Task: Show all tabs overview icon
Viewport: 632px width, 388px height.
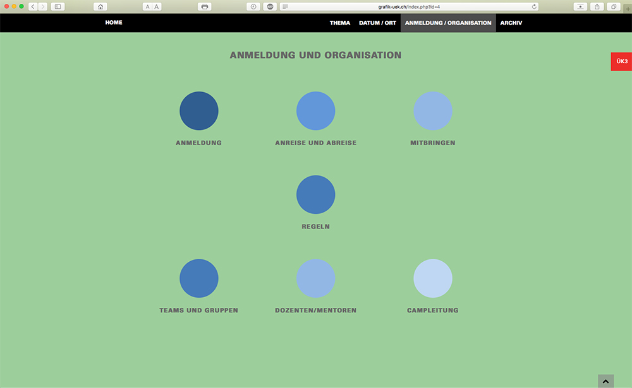Action: coord(613,6)
